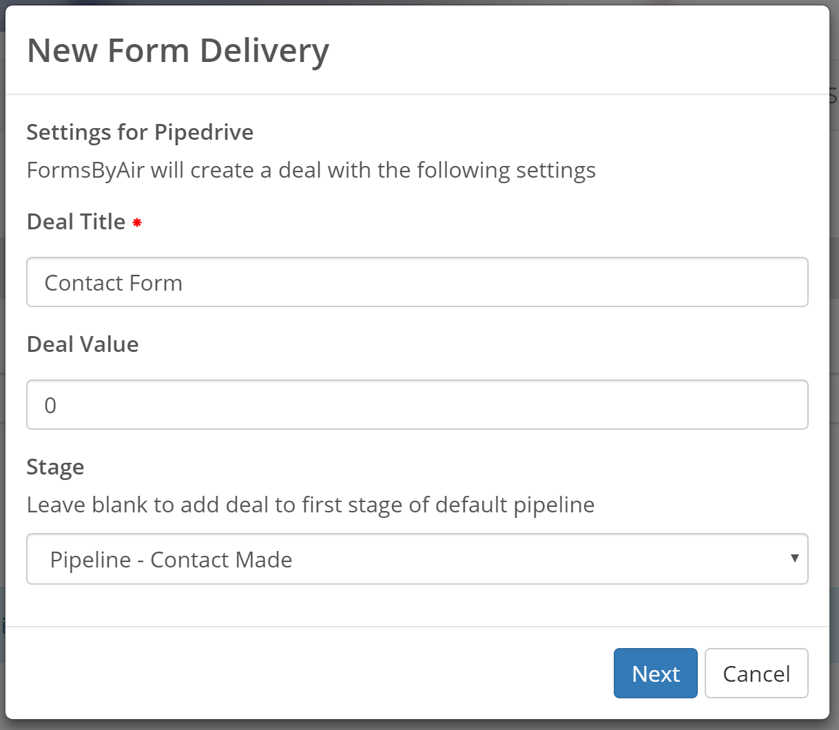
Task: Click the dimmed backdrop outside the dialog
Action: click(834, 344)
